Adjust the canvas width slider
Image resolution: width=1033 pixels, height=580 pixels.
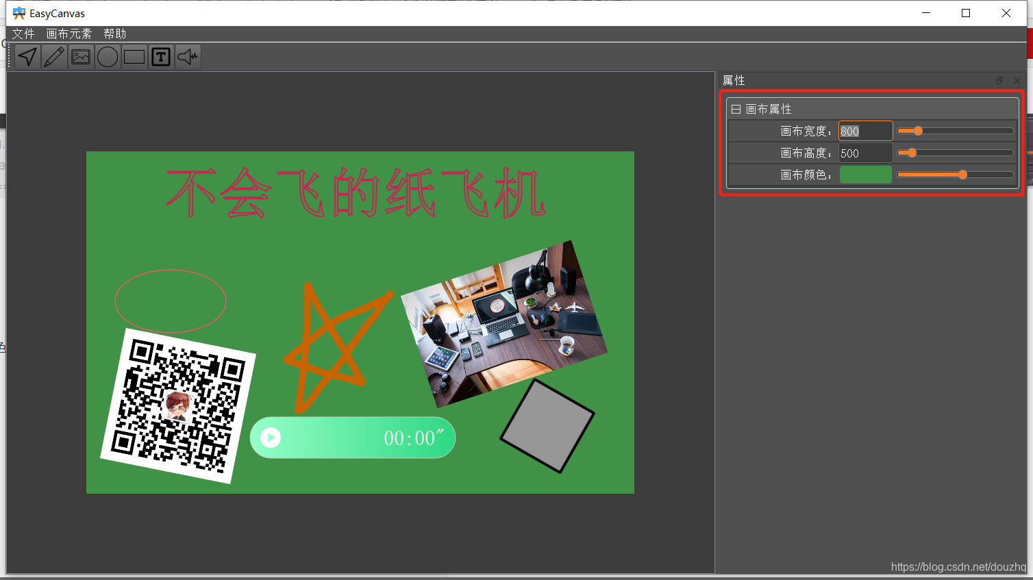pyautogui.click(x=918, y=131)
